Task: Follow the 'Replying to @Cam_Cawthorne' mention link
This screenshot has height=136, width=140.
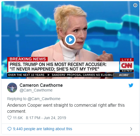Action: (44, 99)
